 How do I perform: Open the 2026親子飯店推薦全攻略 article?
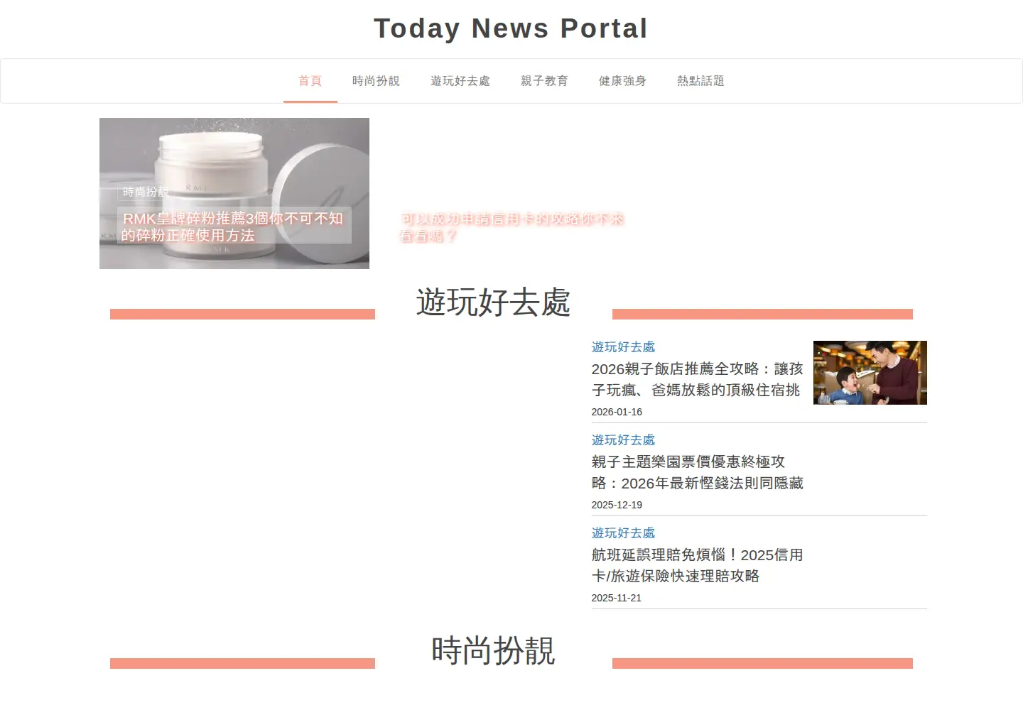click(697, 379)
